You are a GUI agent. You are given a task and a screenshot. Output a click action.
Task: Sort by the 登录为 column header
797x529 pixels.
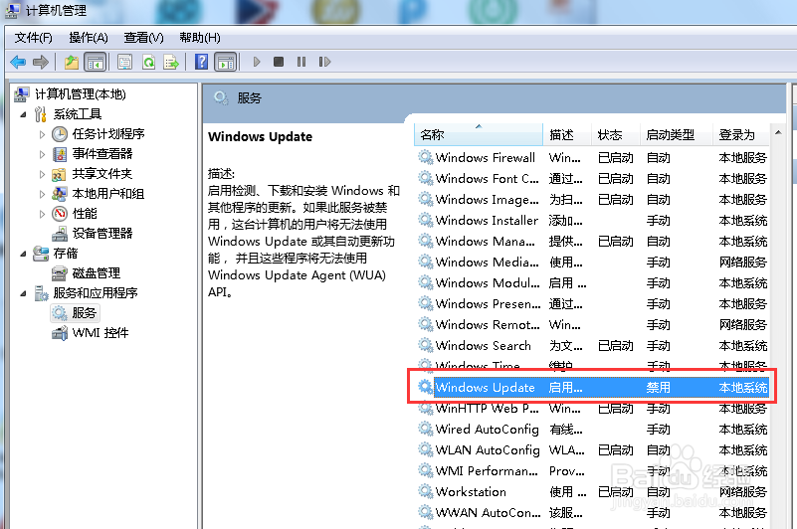coord(741,134)
